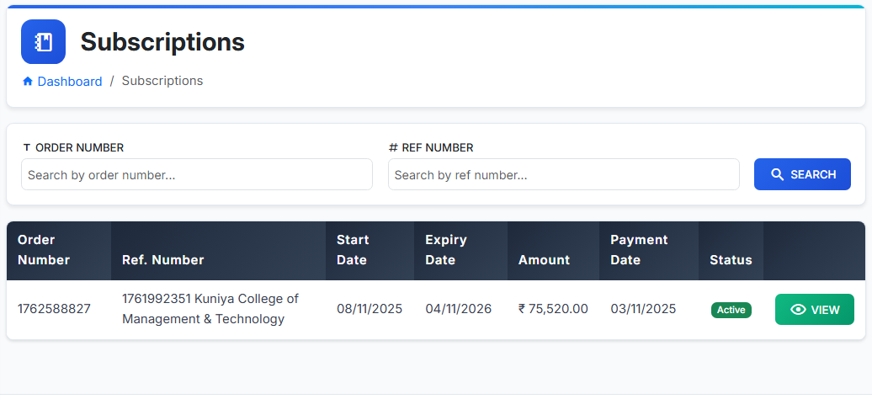This screenshot has width=872, height=399.
Task: Click the hash icon beside Ref Number
Action: coord(393,148)
